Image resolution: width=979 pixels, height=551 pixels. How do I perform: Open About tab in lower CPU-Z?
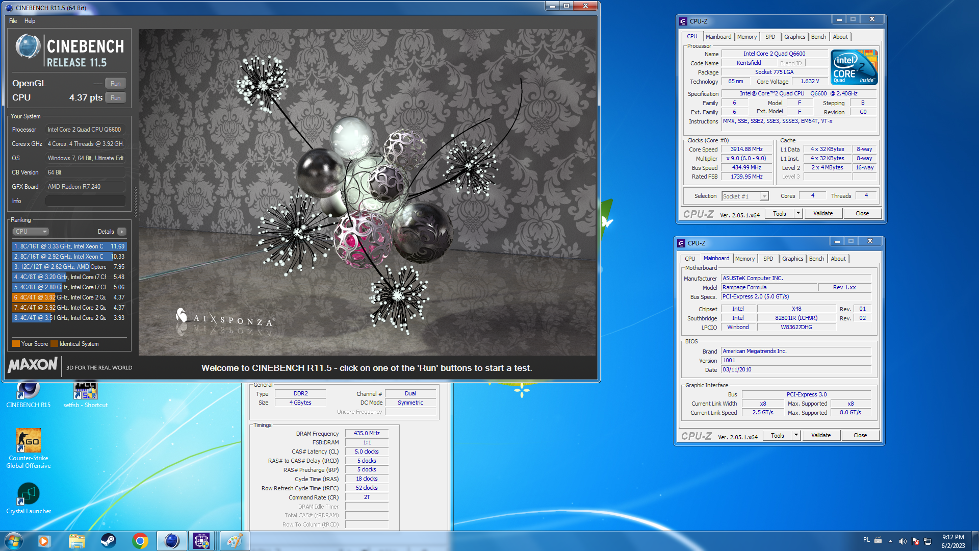tap(838, 259)
